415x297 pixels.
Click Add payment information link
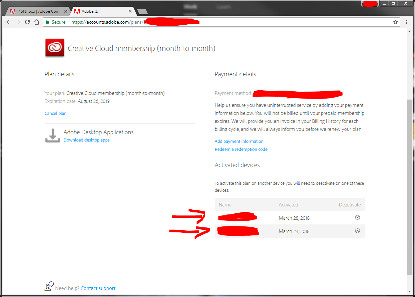(239, 141)
